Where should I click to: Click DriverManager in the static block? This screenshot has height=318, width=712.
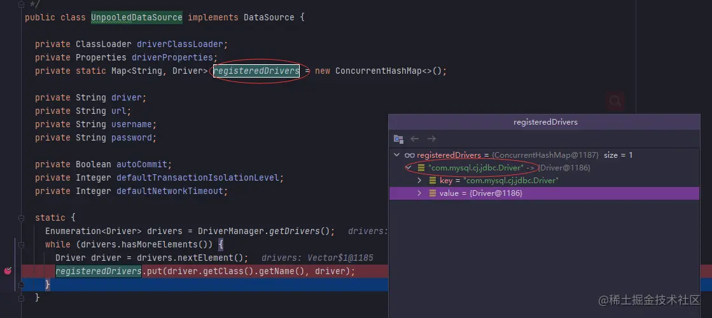[231, 231]
